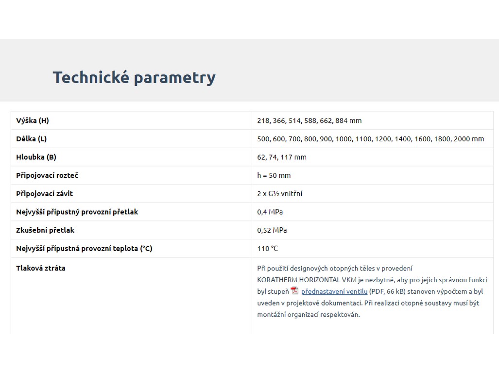Click the h = 50 mm value
This screenshot has height=373, width=499.
pyautogui.click(x=274, y=175)
